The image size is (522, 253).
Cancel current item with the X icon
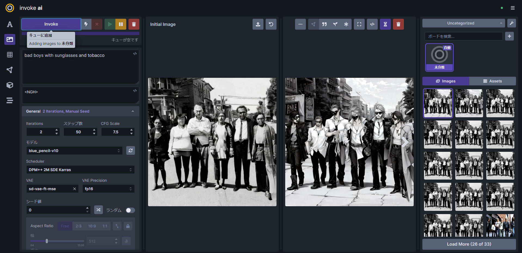click(x=97, y=24)
